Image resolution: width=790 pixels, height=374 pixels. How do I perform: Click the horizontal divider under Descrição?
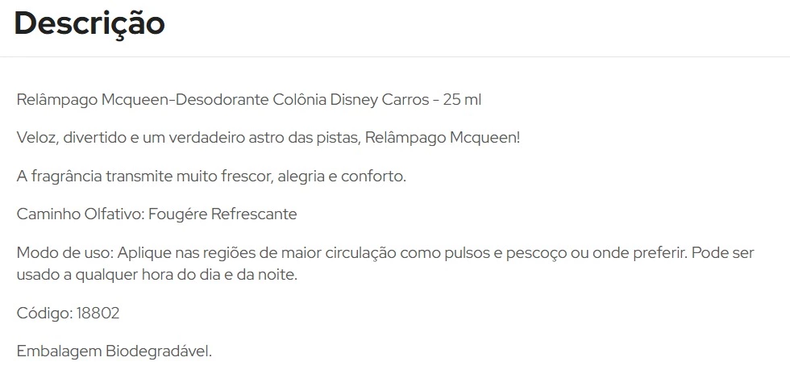(x=395, y=56)
